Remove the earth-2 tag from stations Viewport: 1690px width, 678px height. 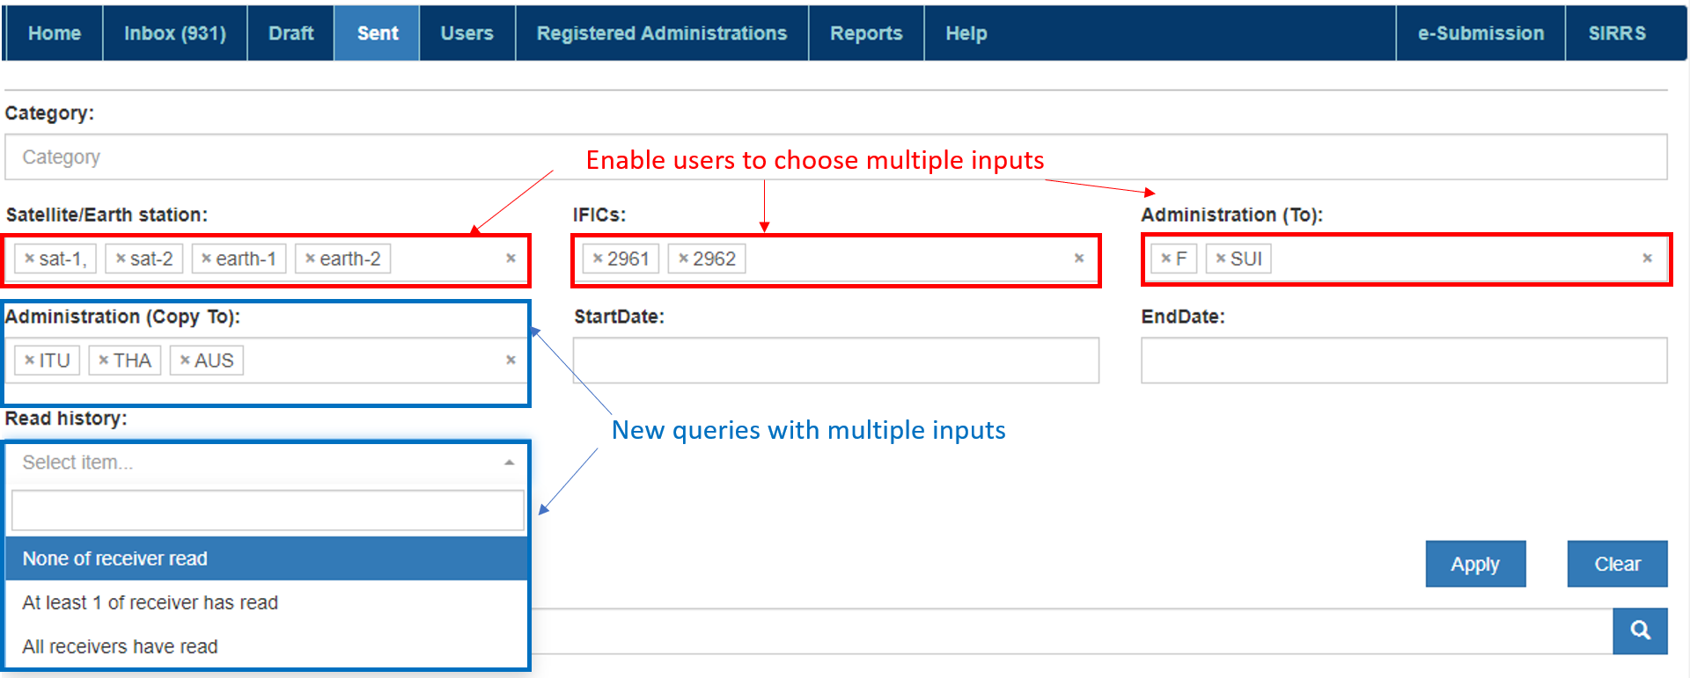310,259
